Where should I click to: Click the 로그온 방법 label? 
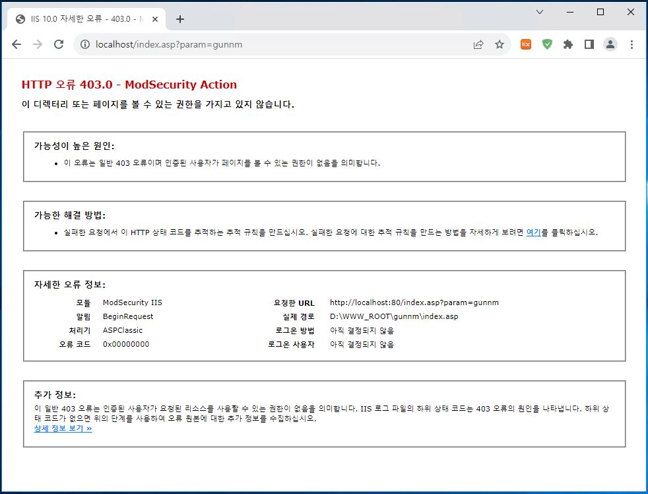coord(295,331)
